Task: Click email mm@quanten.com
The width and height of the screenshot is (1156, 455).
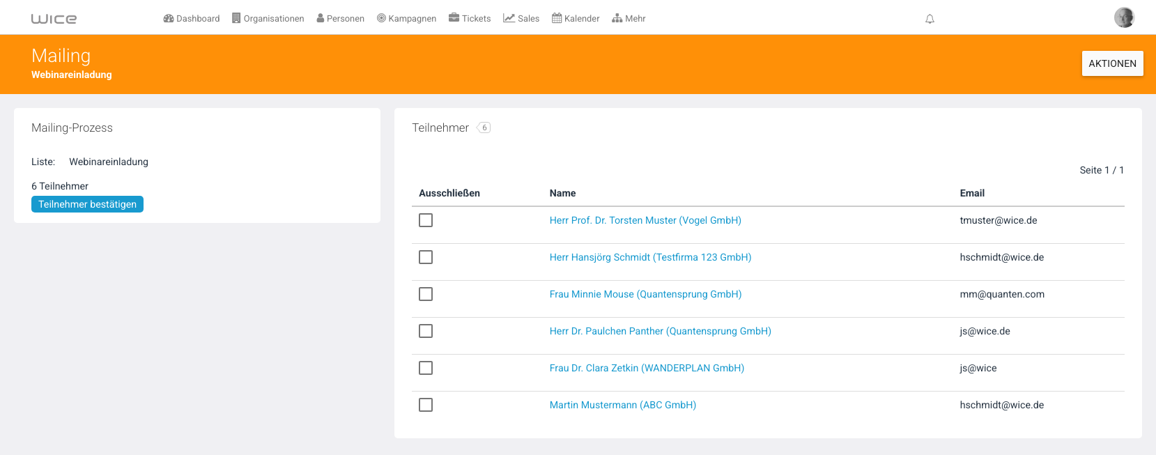Action: (x=1002, y=294)
